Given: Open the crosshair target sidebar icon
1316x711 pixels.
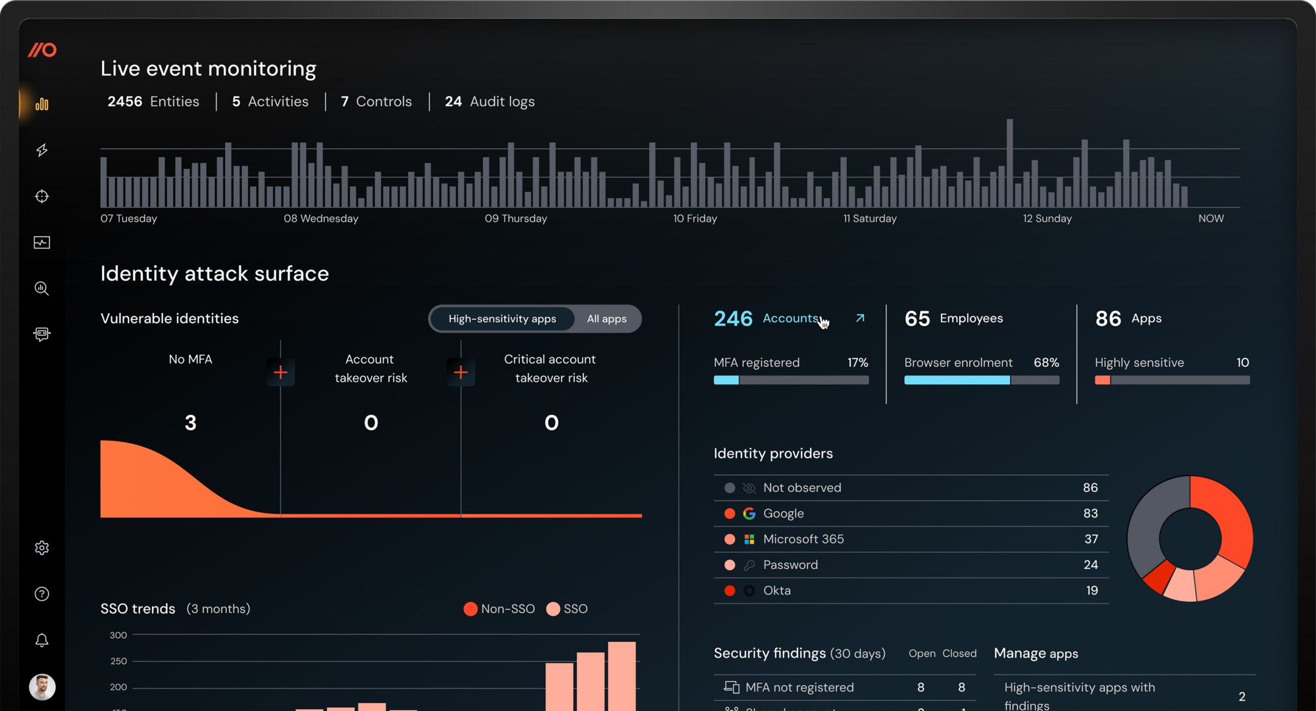Looking at the screenshot, I should pos(42,196).
